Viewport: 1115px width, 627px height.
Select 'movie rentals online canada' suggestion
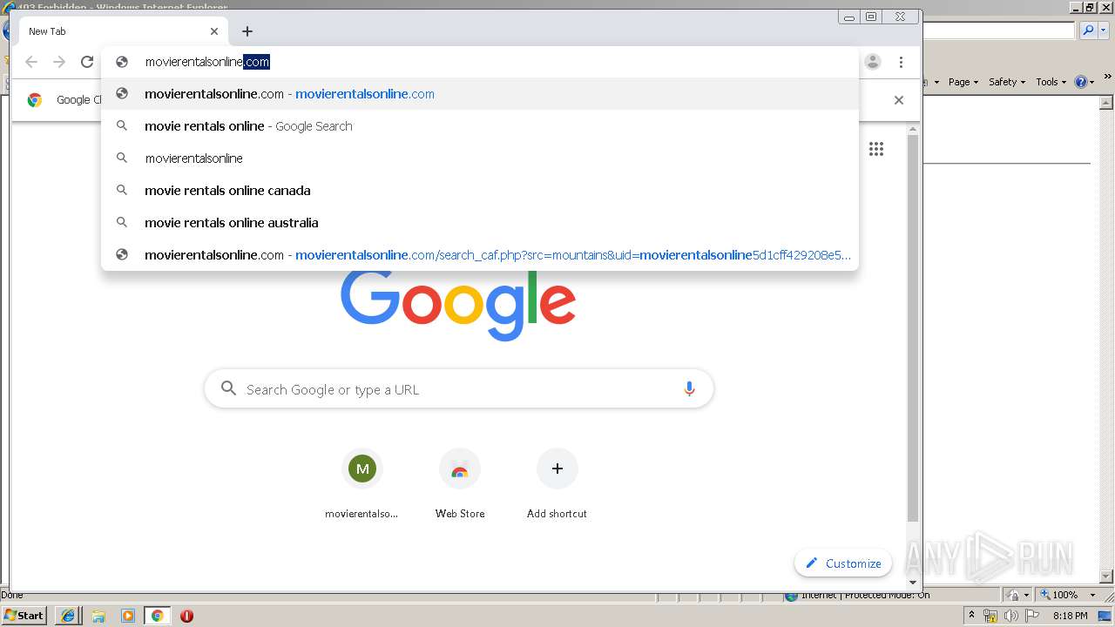tap(480, 191)
